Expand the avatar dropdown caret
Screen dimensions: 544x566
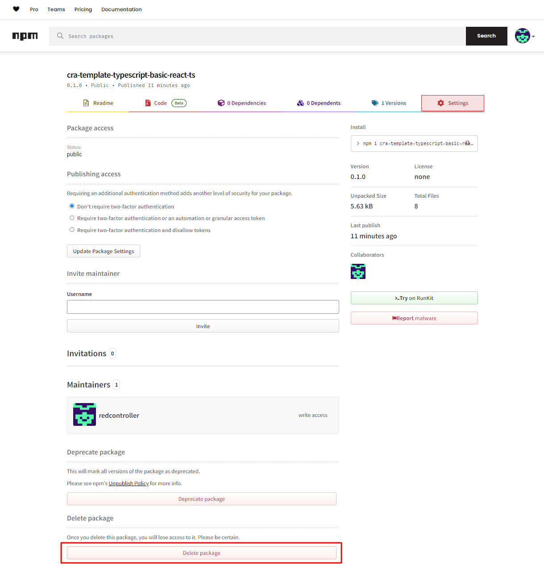(x=533, y=37)
